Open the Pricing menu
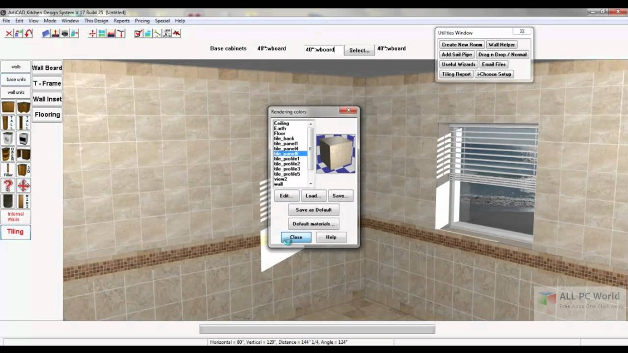628x353 pixels. coord(142,21)
